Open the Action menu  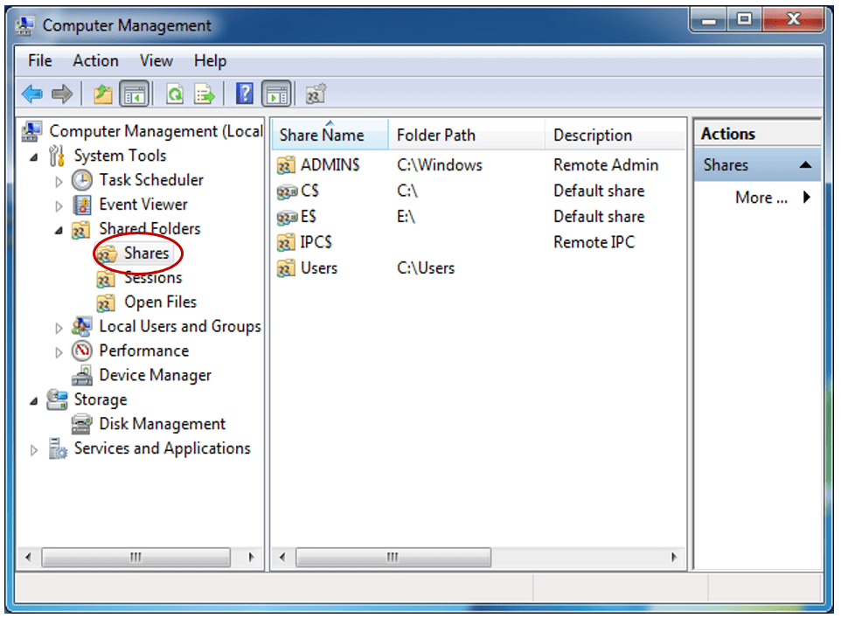click(x=95, y=60)
